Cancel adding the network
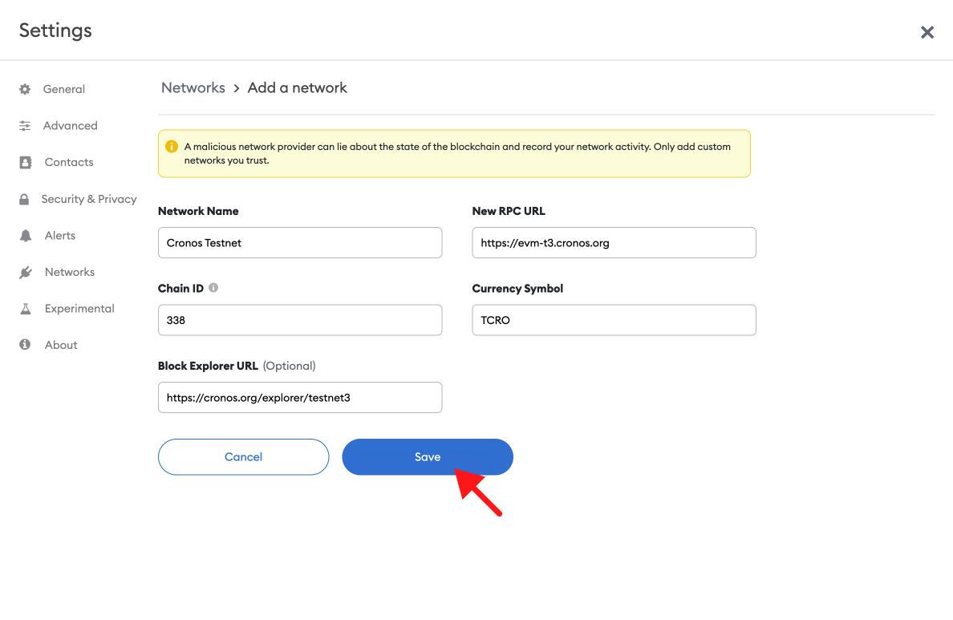 tap(243, 457)
